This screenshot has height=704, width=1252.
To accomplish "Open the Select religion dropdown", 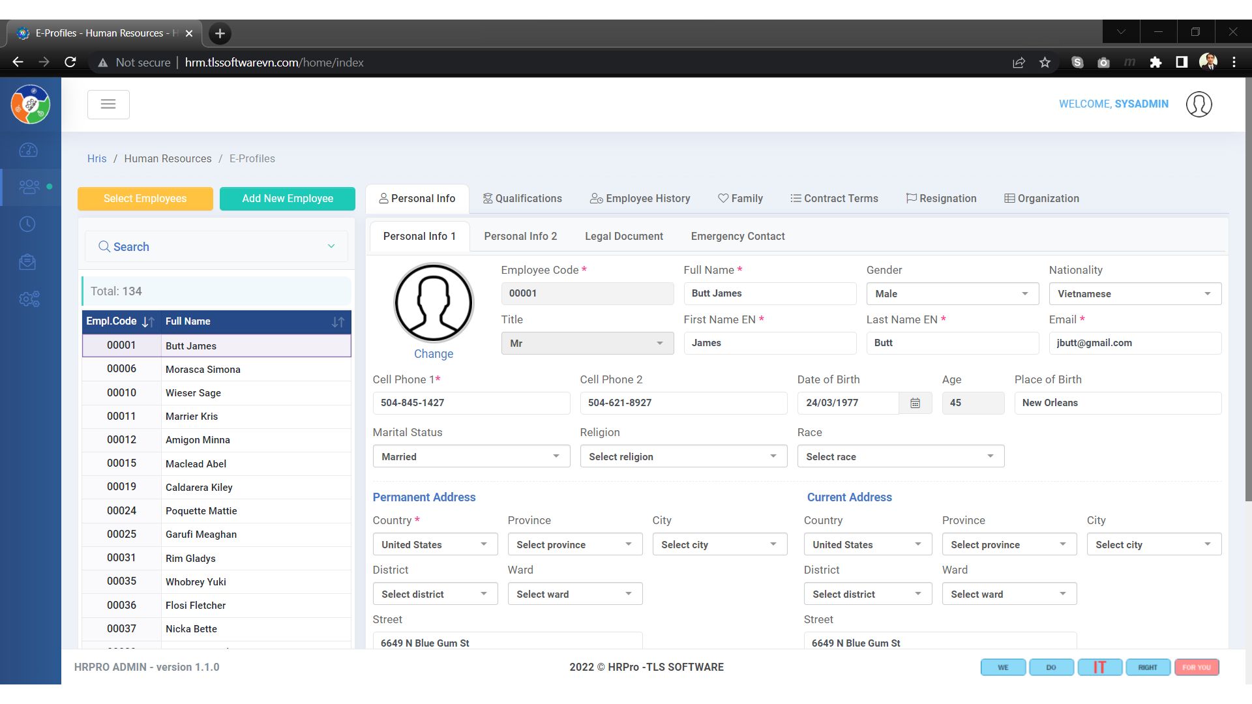I will click(683, 456).
